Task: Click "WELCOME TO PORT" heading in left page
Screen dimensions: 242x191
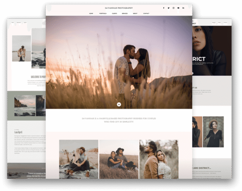Action: (38, 77)
